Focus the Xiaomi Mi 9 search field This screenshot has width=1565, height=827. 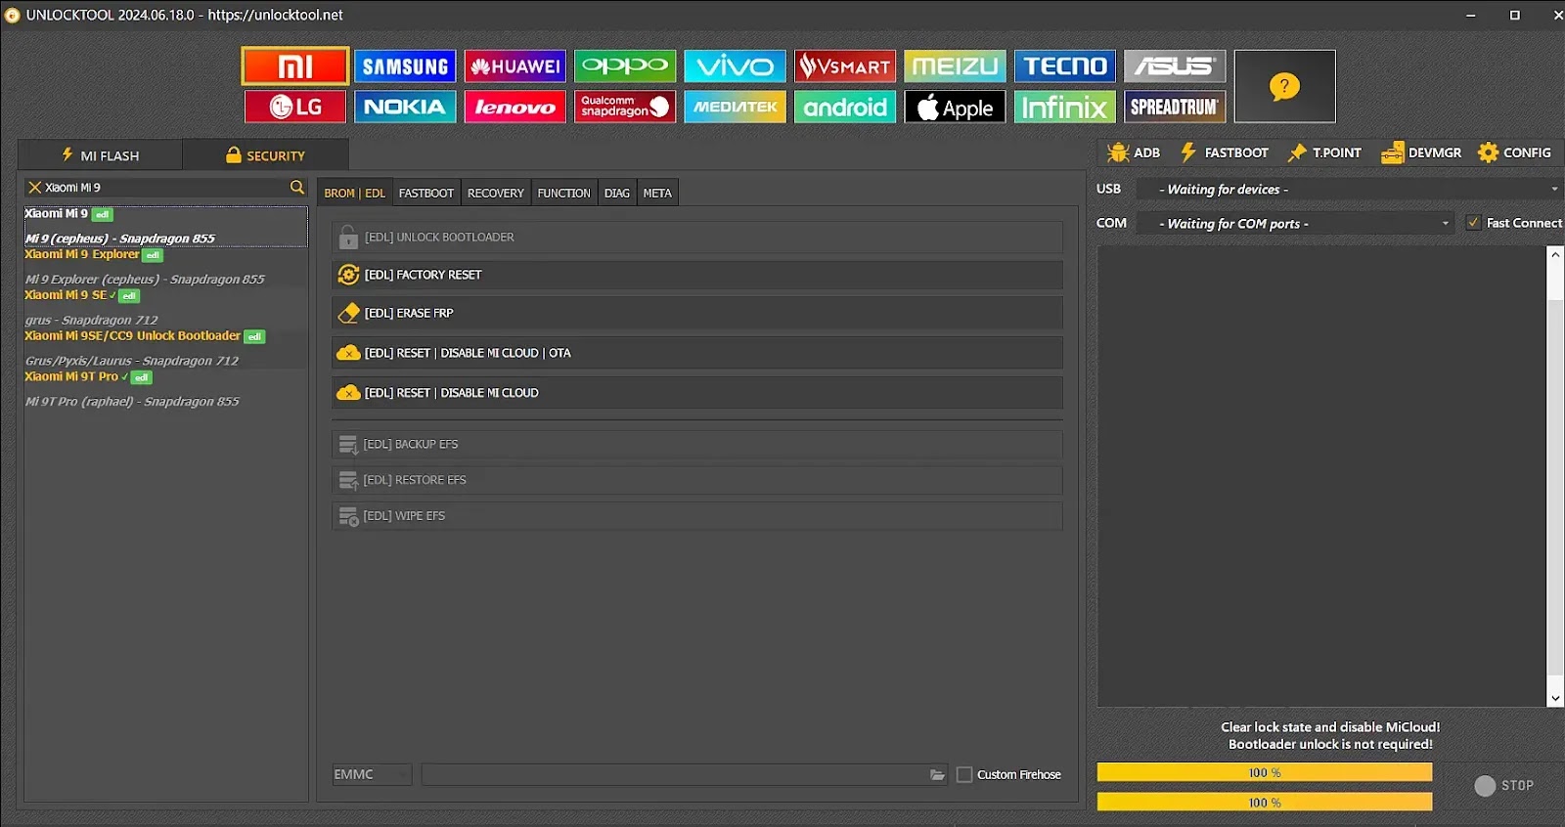pyautogui.click(x=164, y=187)
